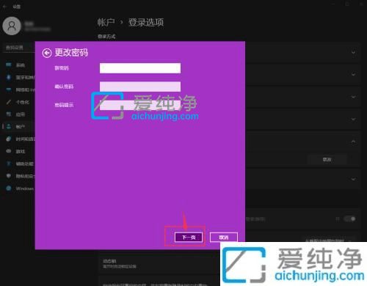Click the 确认密码 confirm password field
Screen dimensions: 367x286
click(x=140, y=87)
